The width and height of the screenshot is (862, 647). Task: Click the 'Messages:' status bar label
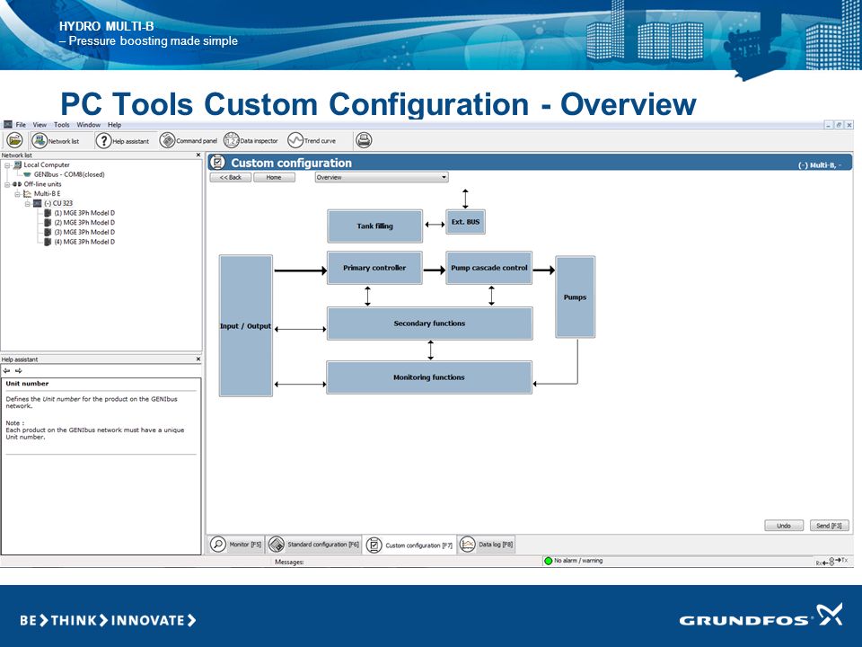click(289, 562)
